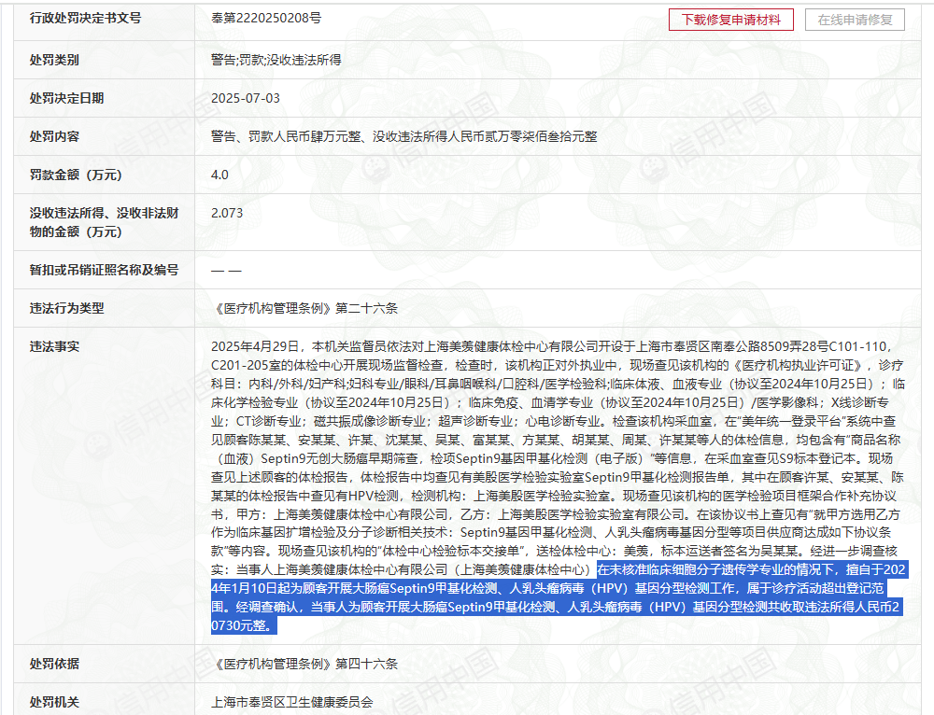Click the 在线申请修复 button
This screenshot has width=934, height=715.
855,20
